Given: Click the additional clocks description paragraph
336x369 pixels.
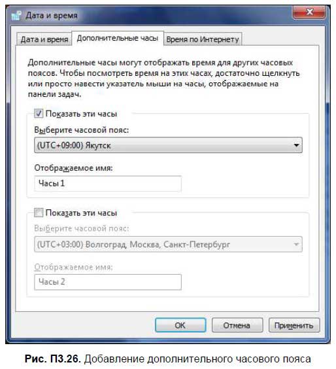Looking at the screenshot, I should [163, 79].
